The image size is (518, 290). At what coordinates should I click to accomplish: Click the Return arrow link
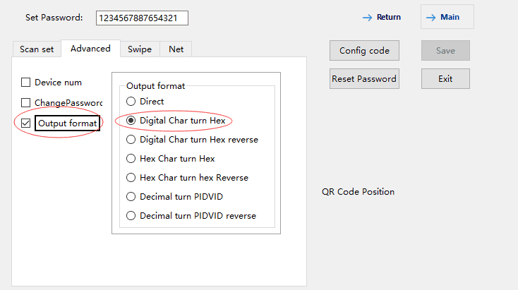coord(381,17)
